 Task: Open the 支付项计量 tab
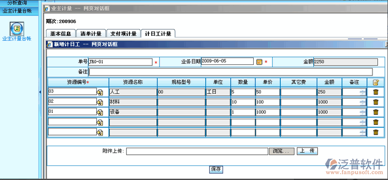tap(124, 33)
